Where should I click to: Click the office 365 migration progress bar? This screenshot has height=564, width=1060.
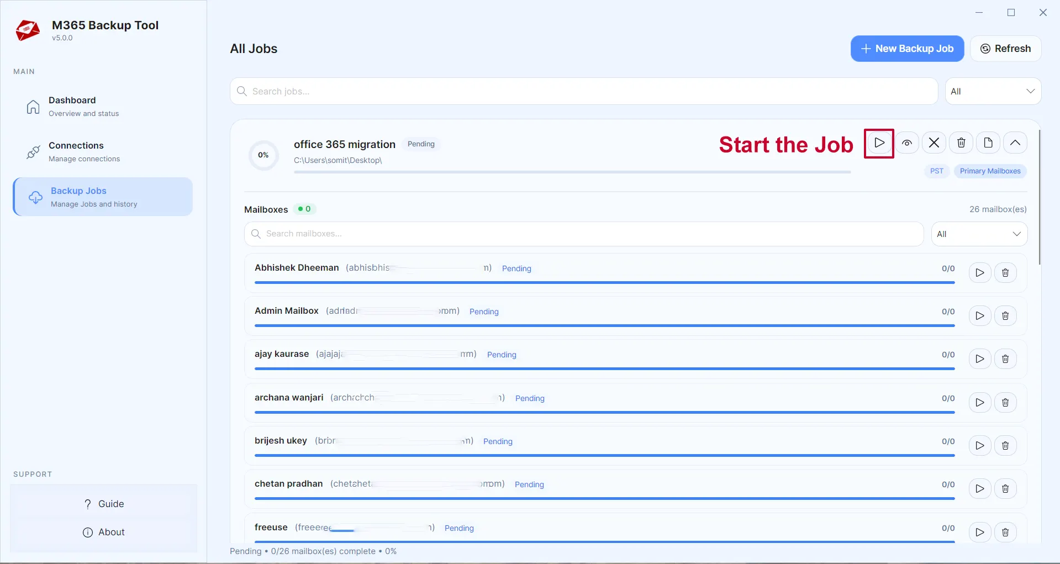pos(572,172)
